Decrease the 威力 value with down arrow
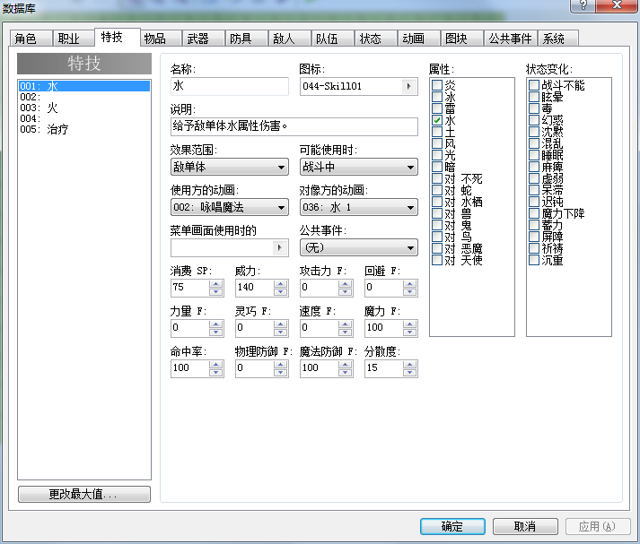This screenshot has height=544, width=640. (x=280, y=292)
